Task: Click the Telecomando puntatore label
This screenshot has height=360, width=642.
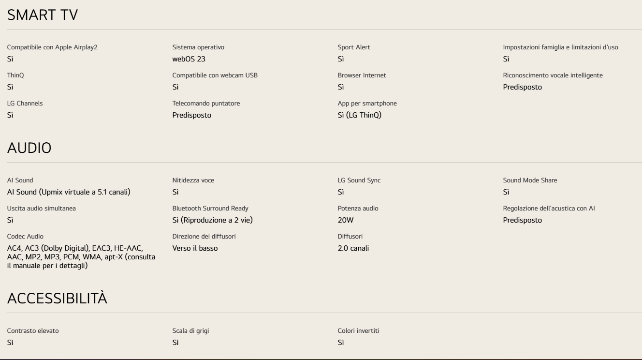Action: (206, 104)
